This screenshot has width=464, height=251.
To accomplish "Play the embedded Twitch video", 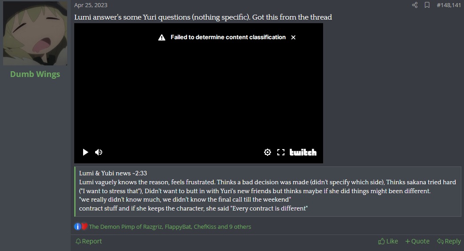I will click(85, 152).
